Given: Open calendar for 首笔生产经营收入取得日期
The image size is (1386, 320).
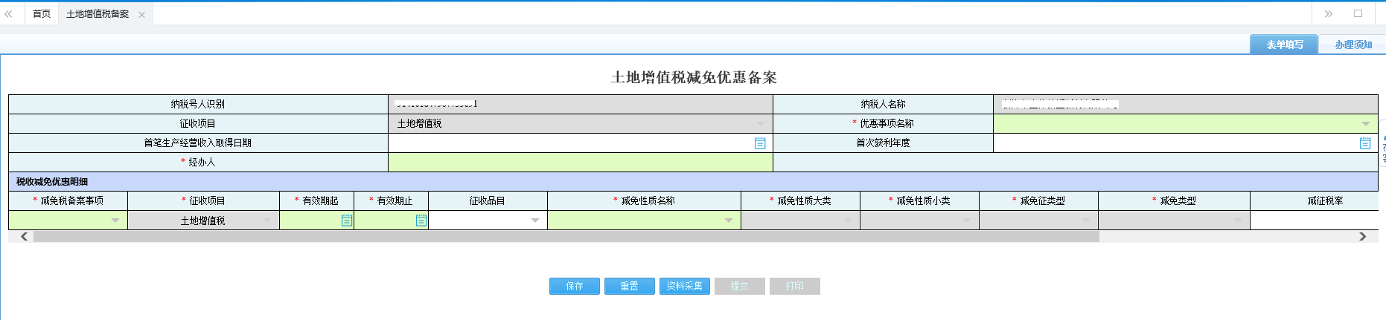Looking at the screenshot, I should coord(760,143).
